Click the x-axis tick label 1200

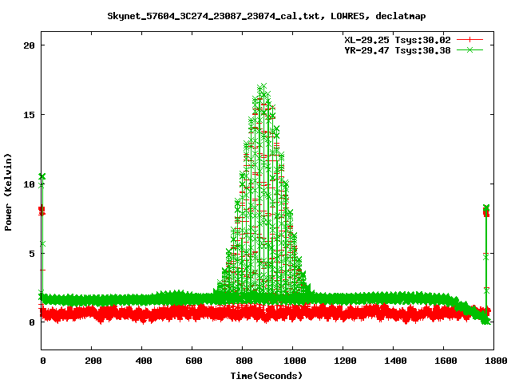point(345,361)
